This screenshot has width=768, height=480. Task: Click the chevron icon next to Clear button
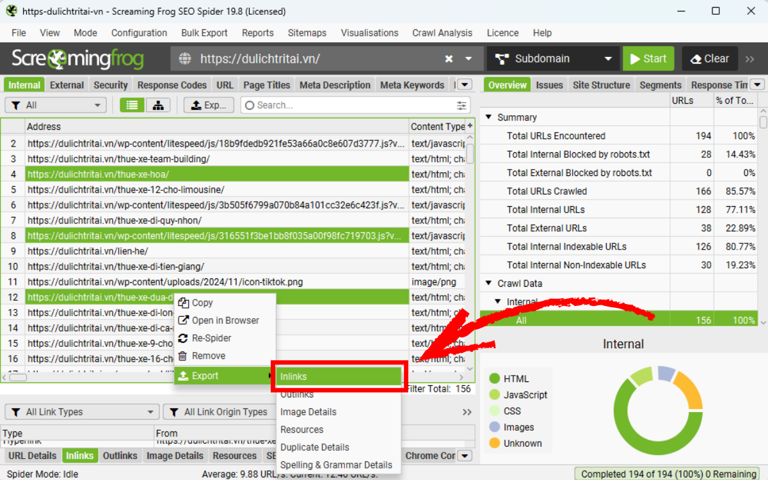point(749,58)
